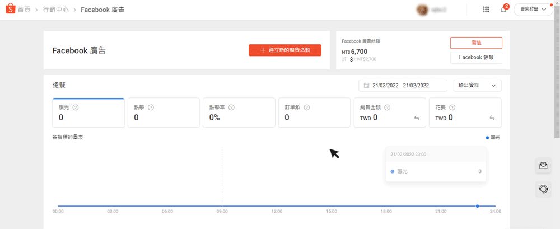Open the customer support headset icon

pos(543,188)
